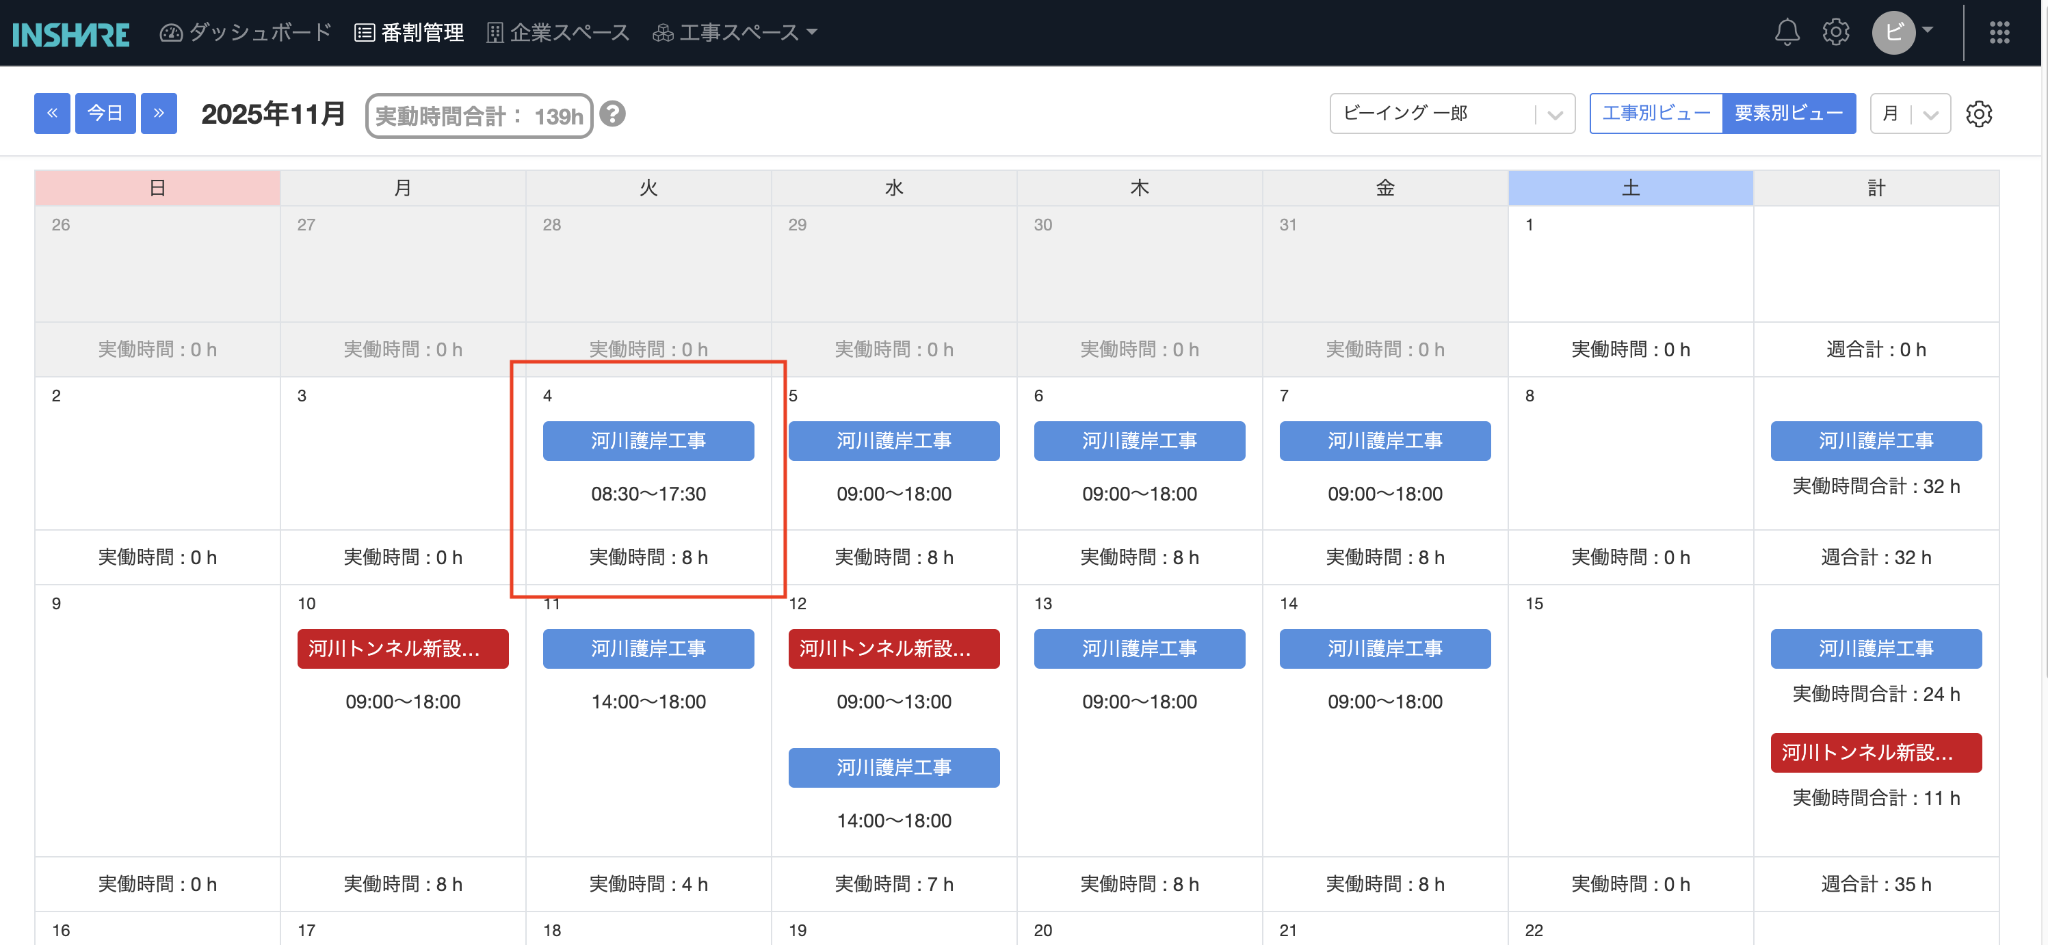The width and height of the screenshot is (2048, 945).
Task: Expand 工事スペース dropdown menu
Action: [x=735, y=33]
